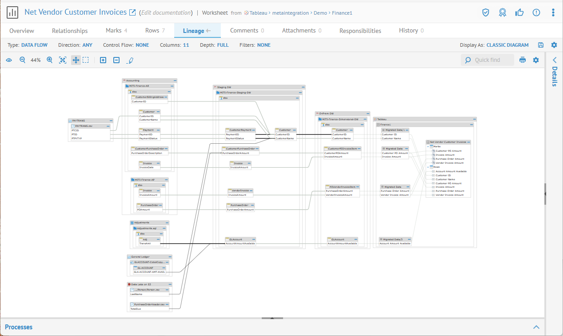Open the Display As Classic Diagram dropdown

click(x=507, y=45)
